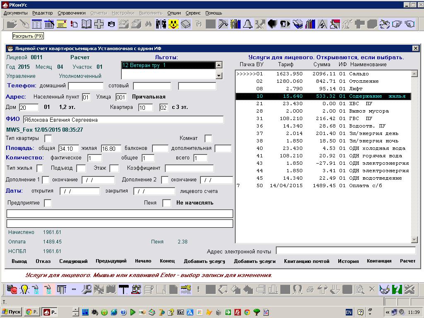Toggle the Предприятие checkbox
The width and height of the screenshot is (424, 318).
(48, 203)
